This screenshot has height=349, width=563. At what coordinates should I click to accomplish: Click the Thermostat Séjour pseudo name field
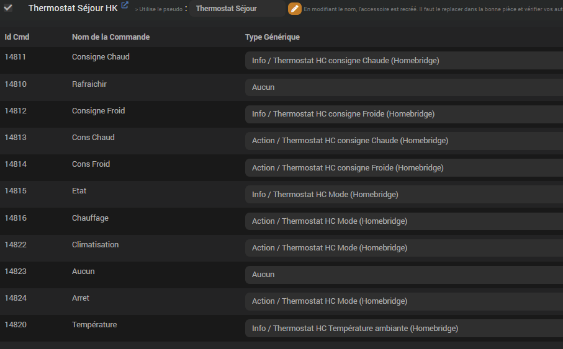tap(236, 9)
